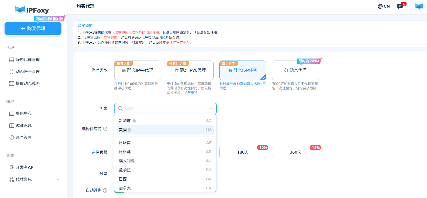Click the user avatar in the header
Viewport: 427px width, 198px height.
pyautogui.click(x=419, y=6)
